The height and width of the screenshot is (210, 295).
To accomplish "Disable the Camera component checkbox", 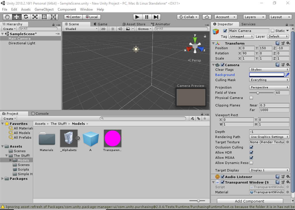I will tap(223, 65).
